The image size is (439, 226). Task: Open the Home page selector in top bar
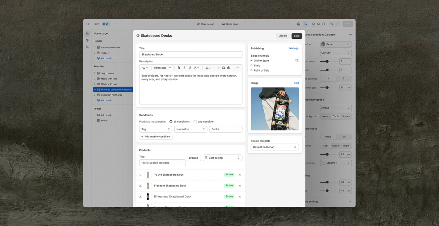click(230, 24)
